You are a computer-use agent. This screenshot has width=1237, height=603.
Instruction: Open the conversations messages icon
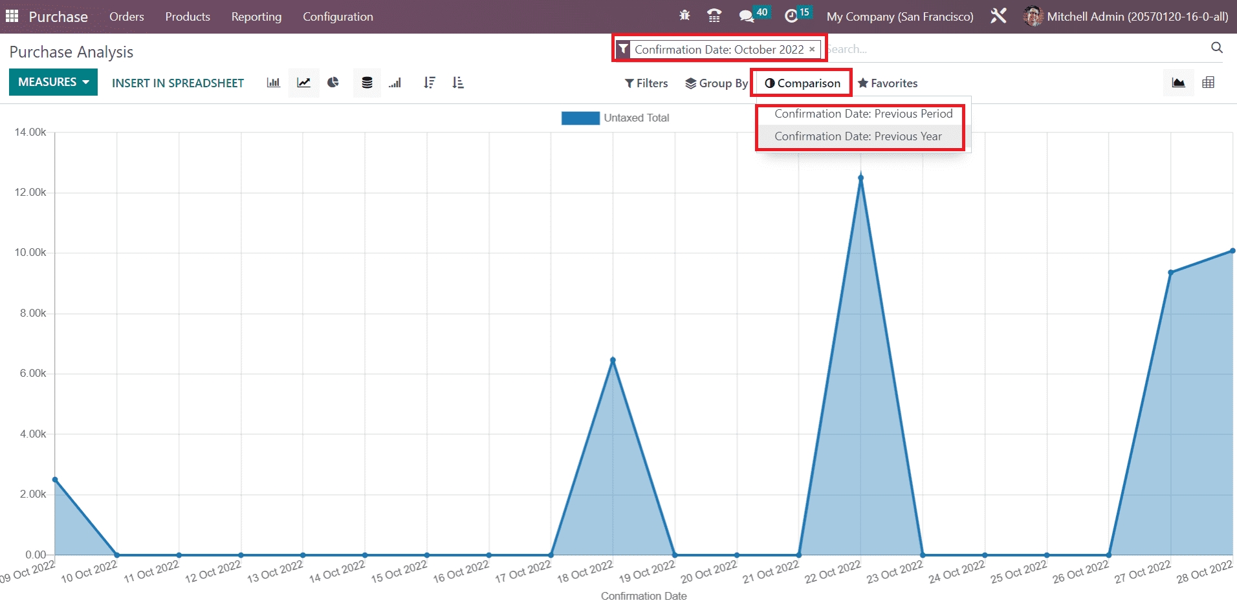click(x=747, y=16)
